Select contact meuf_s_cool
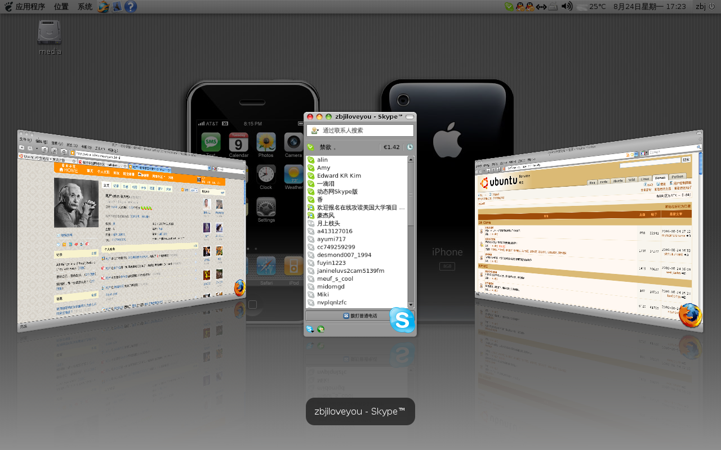 tap(357, 278)
